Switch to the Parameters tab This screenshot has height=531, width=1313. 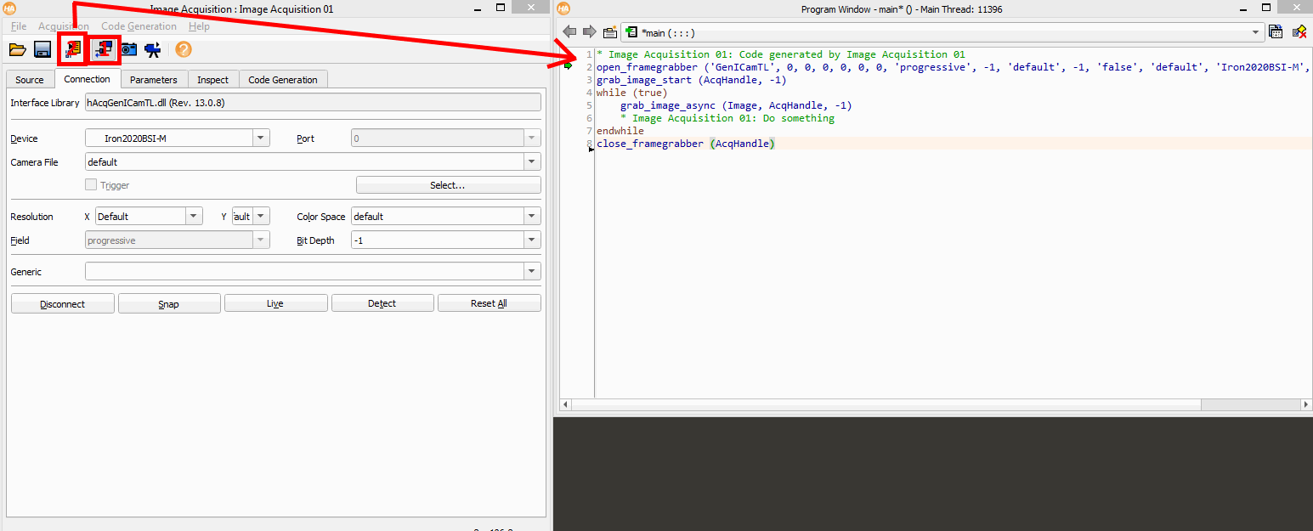(153, 80)
